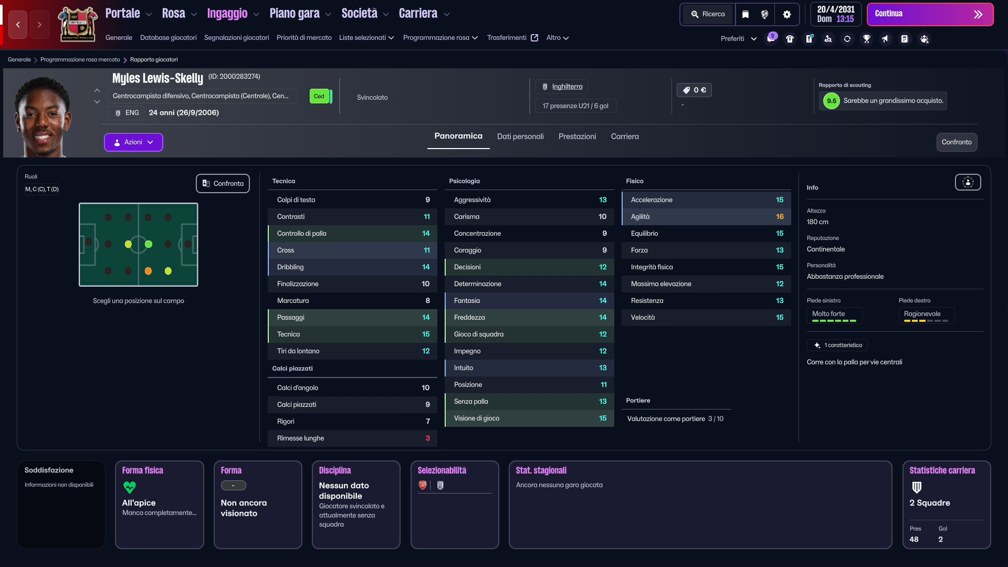Click the scouting search-person icon

tap(828, 39)
